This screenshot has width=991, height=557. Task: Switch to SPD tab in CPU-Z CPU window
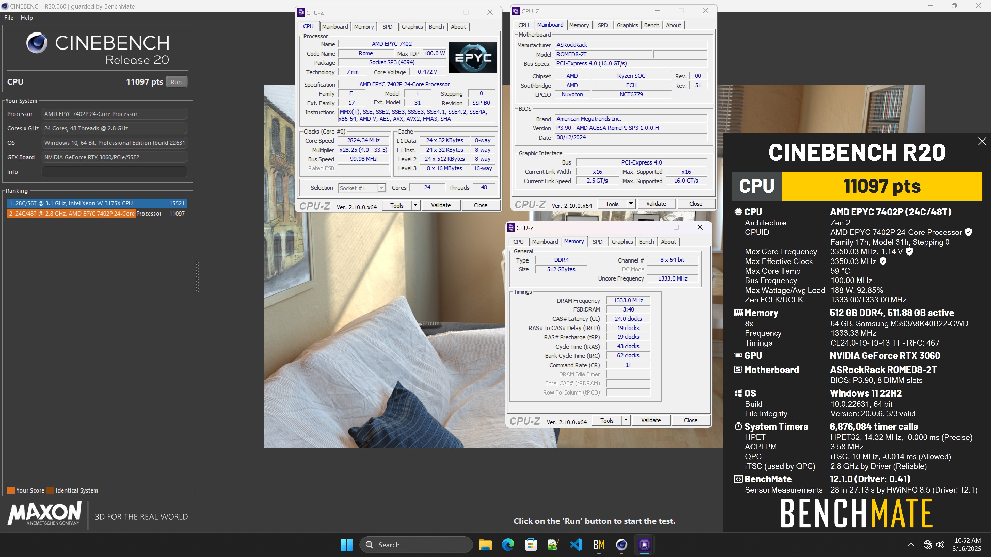(x=387, y=27)
